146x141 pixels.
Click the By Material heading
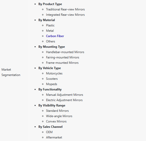(47, 20)
